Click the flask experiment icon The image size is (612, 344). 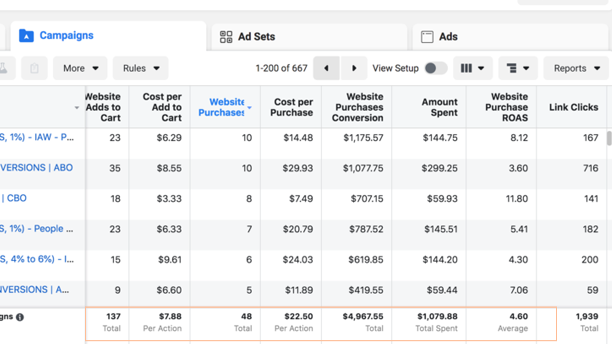(x=4, y=68)
